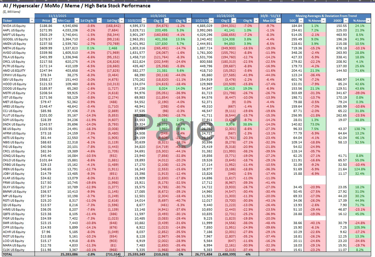Open the Ticker column filter dropdown

coord(32,21)
